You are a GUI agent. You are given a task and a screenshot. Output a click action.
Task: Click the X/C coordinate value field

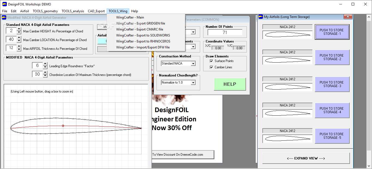click(218, 48)
